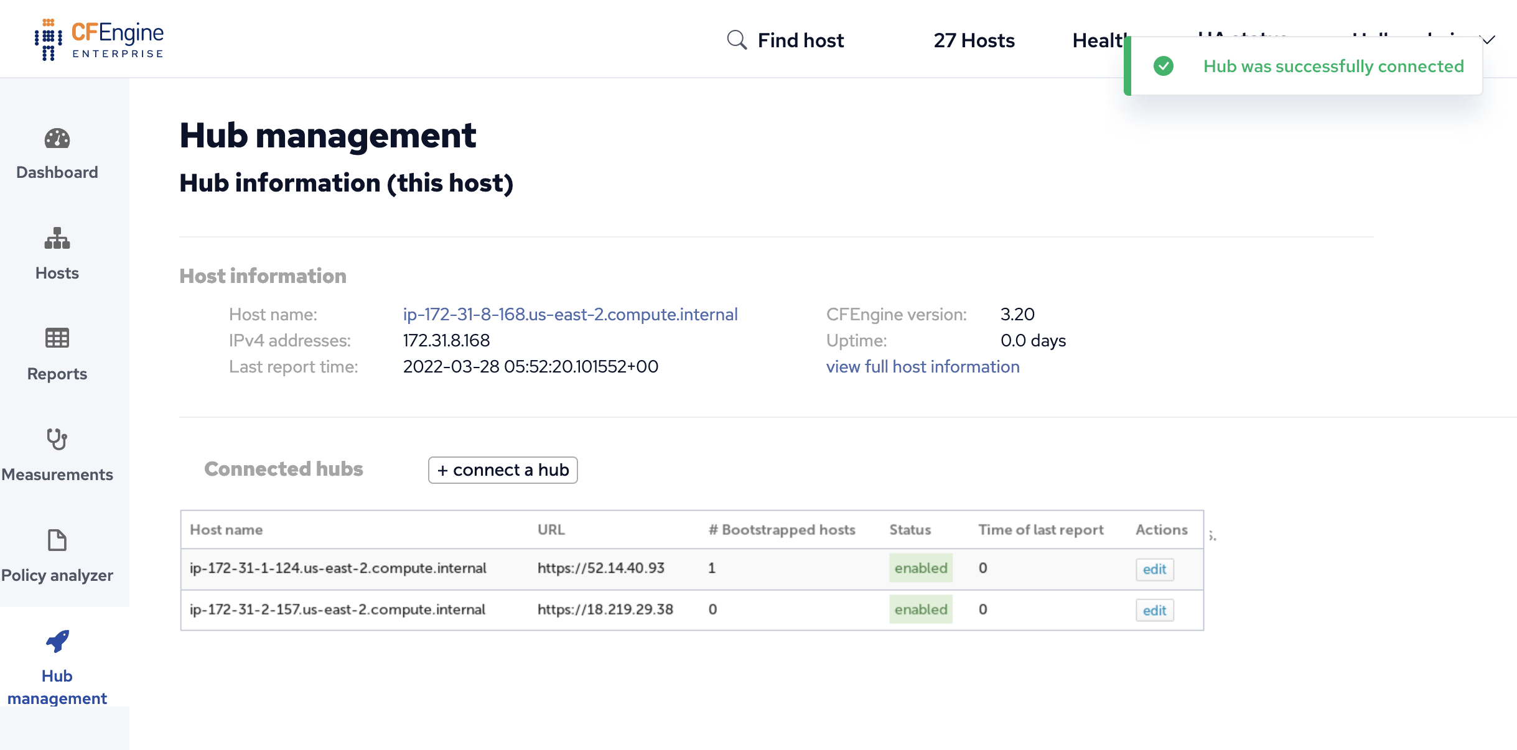Open ip-172-31-8-168 host name link

570,314
